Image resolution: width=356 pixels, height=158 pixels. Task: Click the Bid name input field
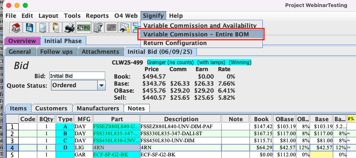77,76
